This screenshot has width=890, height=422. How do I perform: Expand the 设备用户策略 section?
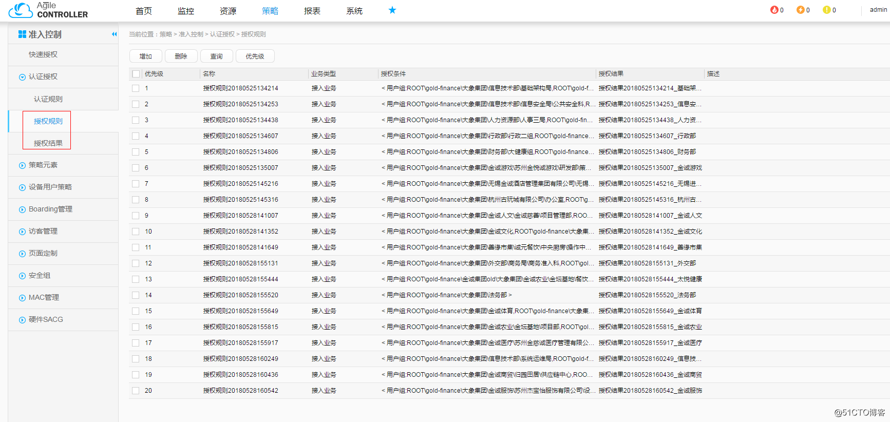click(x=22, y=187)
